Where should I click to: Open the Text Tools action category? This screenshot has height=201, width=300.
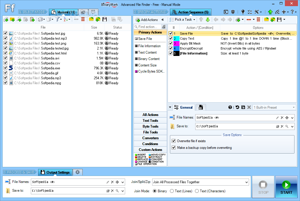click(150, 121)
